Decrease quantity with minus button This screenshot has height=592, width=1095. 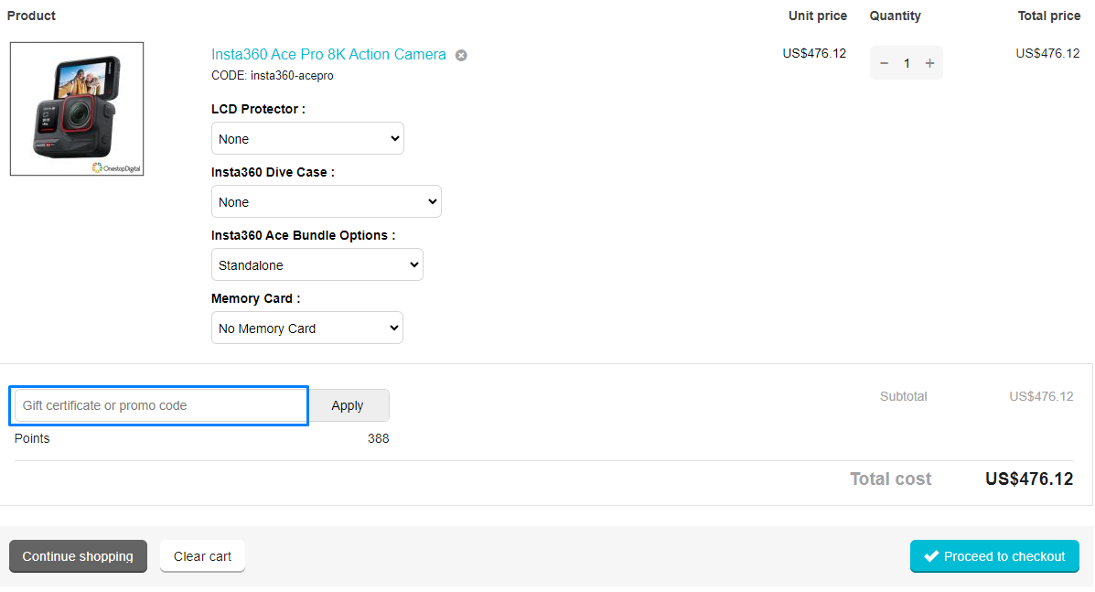(884, 63)
